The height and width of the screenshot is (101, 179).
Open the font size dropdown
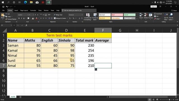(x=33, y=15)
